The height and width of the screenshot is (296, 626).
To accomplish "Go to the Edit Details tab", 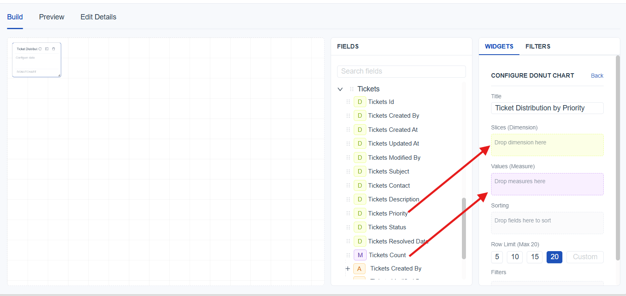I will [x=98, y=17].
